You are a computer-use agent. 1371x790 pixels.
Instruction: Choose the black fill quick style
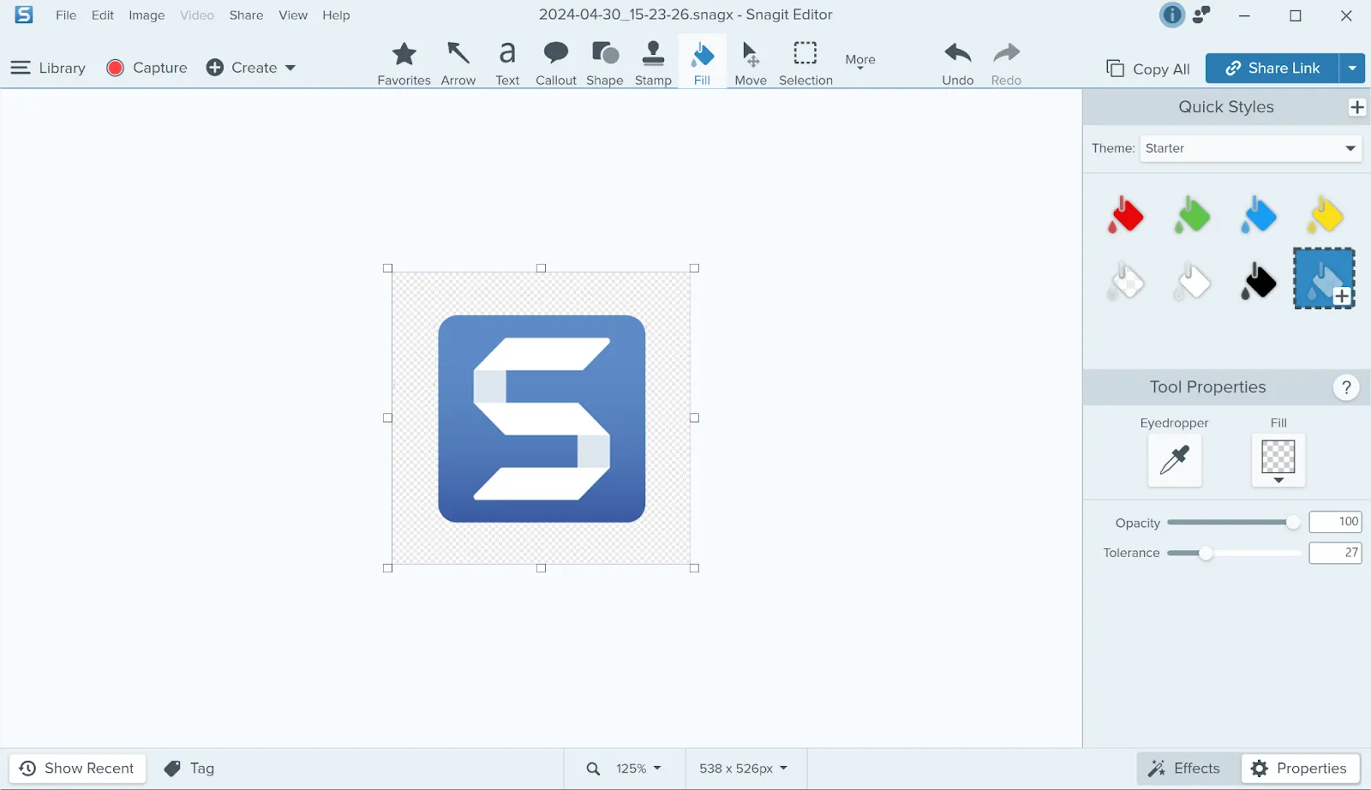1258,281
